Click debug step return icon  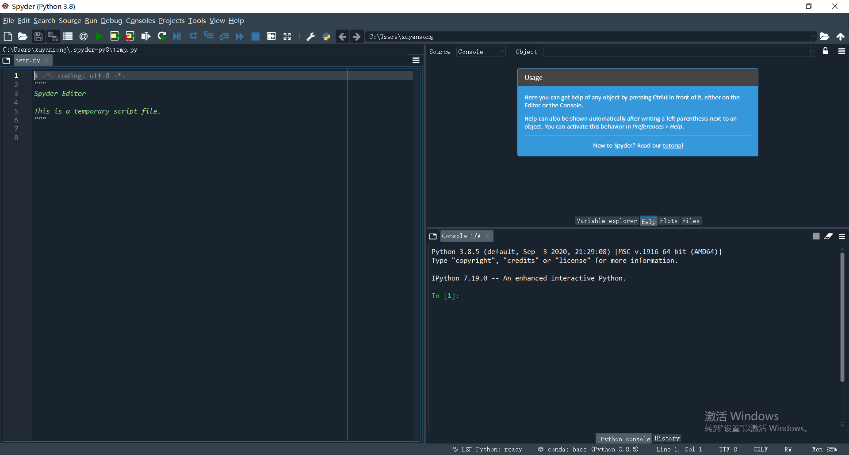tap(224, 36)
